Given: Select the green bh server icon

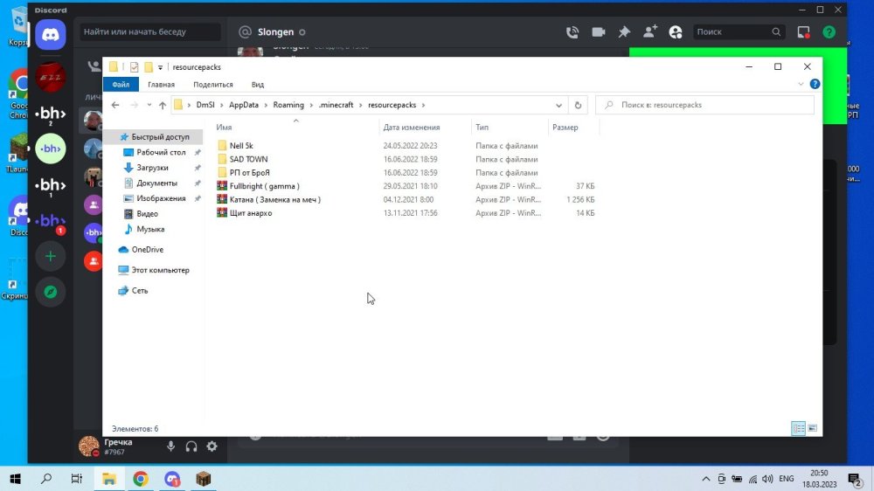Looking at the screenshot, I should 50,149.
